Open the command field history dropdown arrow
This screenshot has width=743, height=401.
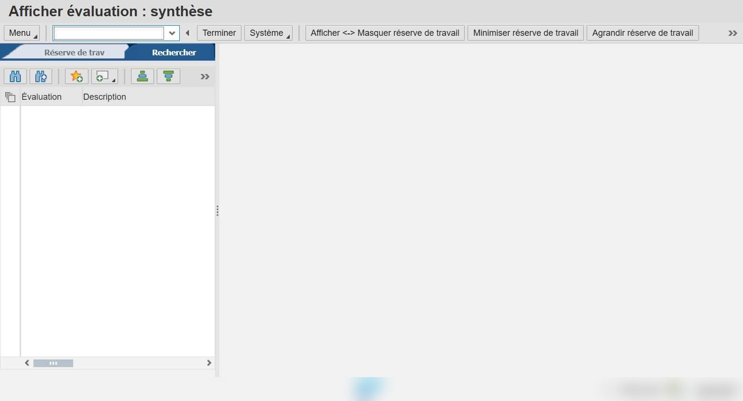(x=172, y=33)
